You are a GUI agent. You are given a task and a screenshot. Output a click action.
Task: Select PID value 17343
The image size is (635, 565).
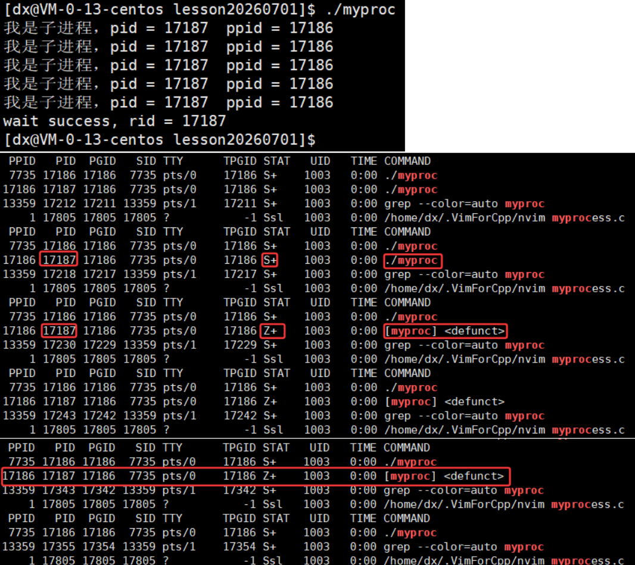coord(58,490)
